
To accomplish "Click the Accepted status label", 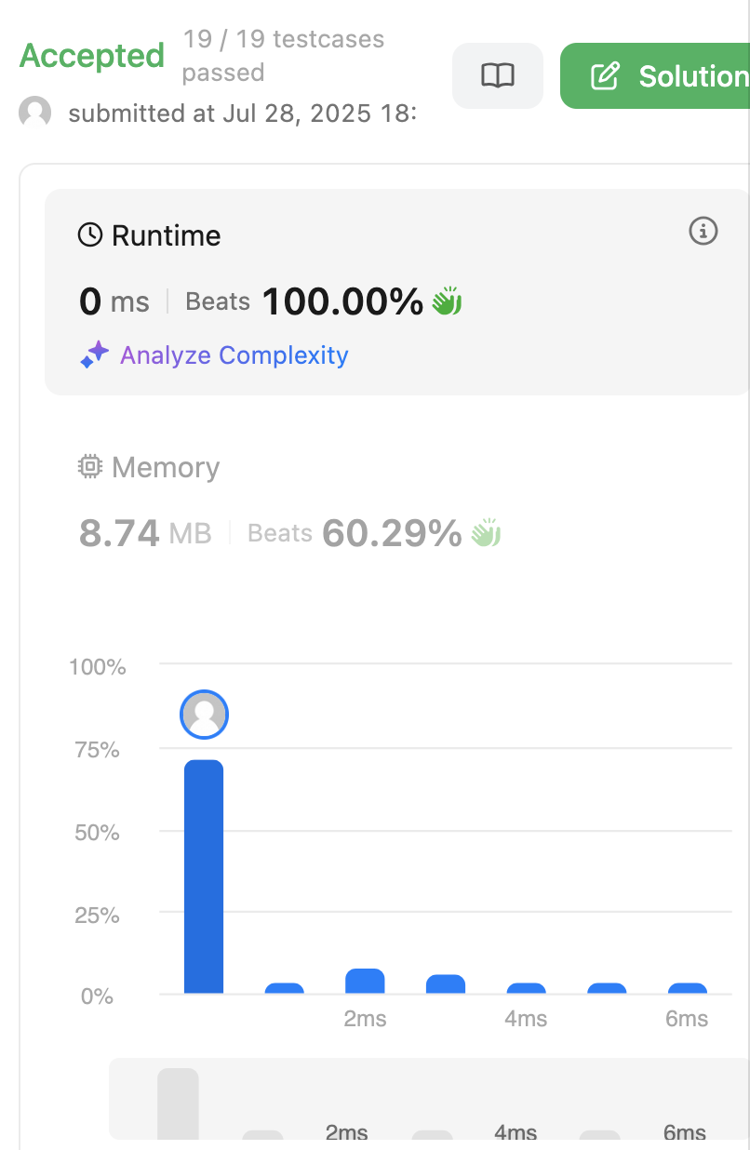I will coord(91,56).
